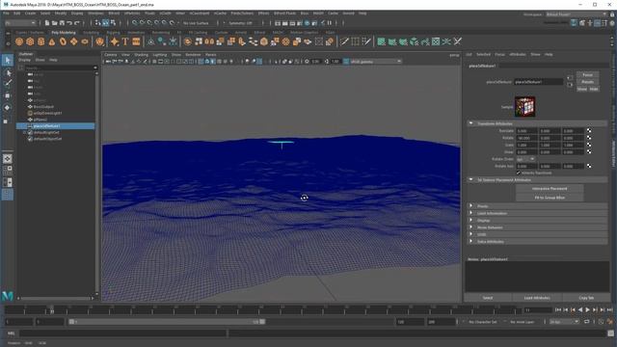Open the Rotate Order dropdown
This screenshot has width=617, height=347.
point(525,159)
